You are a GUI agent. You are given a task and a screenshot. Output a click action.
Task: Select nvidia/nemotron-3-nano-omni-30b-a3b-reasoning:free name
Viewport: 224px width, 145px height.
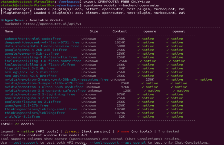(x=57, y=79)
